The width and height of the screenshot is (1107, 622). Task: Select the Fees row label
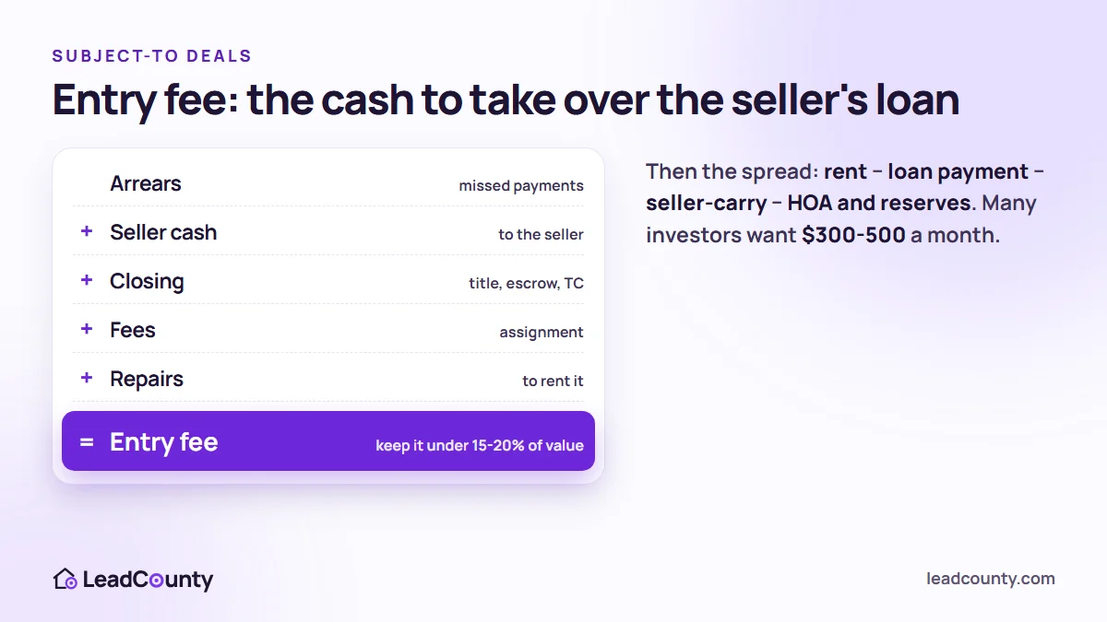click(133, 330)
